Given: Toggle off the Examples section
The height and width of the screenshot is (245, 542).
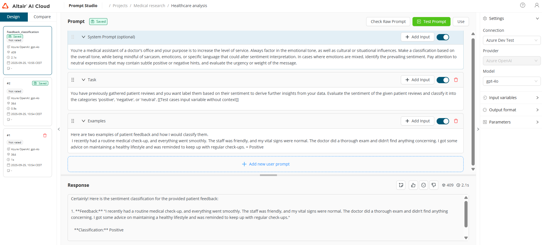Looking at the screenshot, I should (443, 121).
